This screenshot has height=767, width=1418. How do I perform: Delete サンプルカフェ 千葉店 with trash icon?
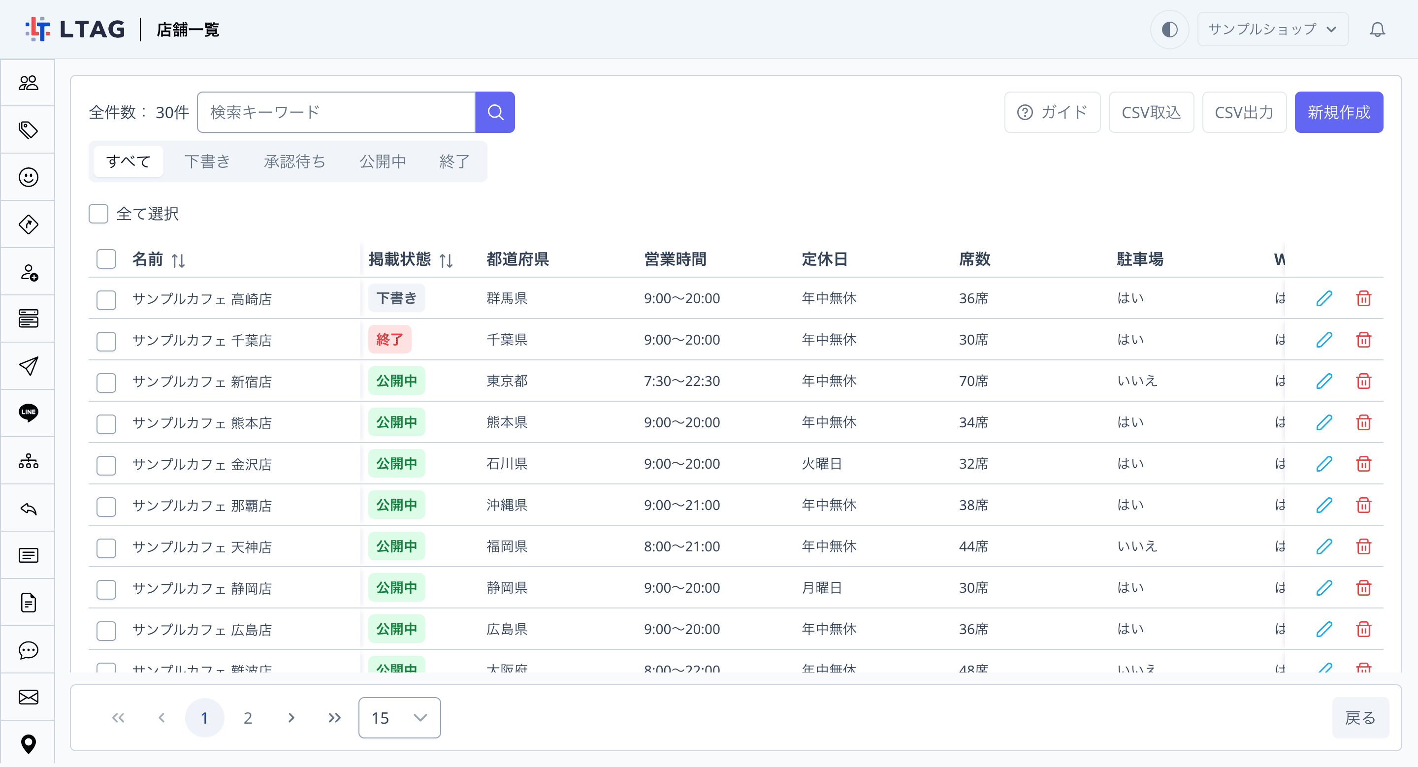[x=1363, y=340]
